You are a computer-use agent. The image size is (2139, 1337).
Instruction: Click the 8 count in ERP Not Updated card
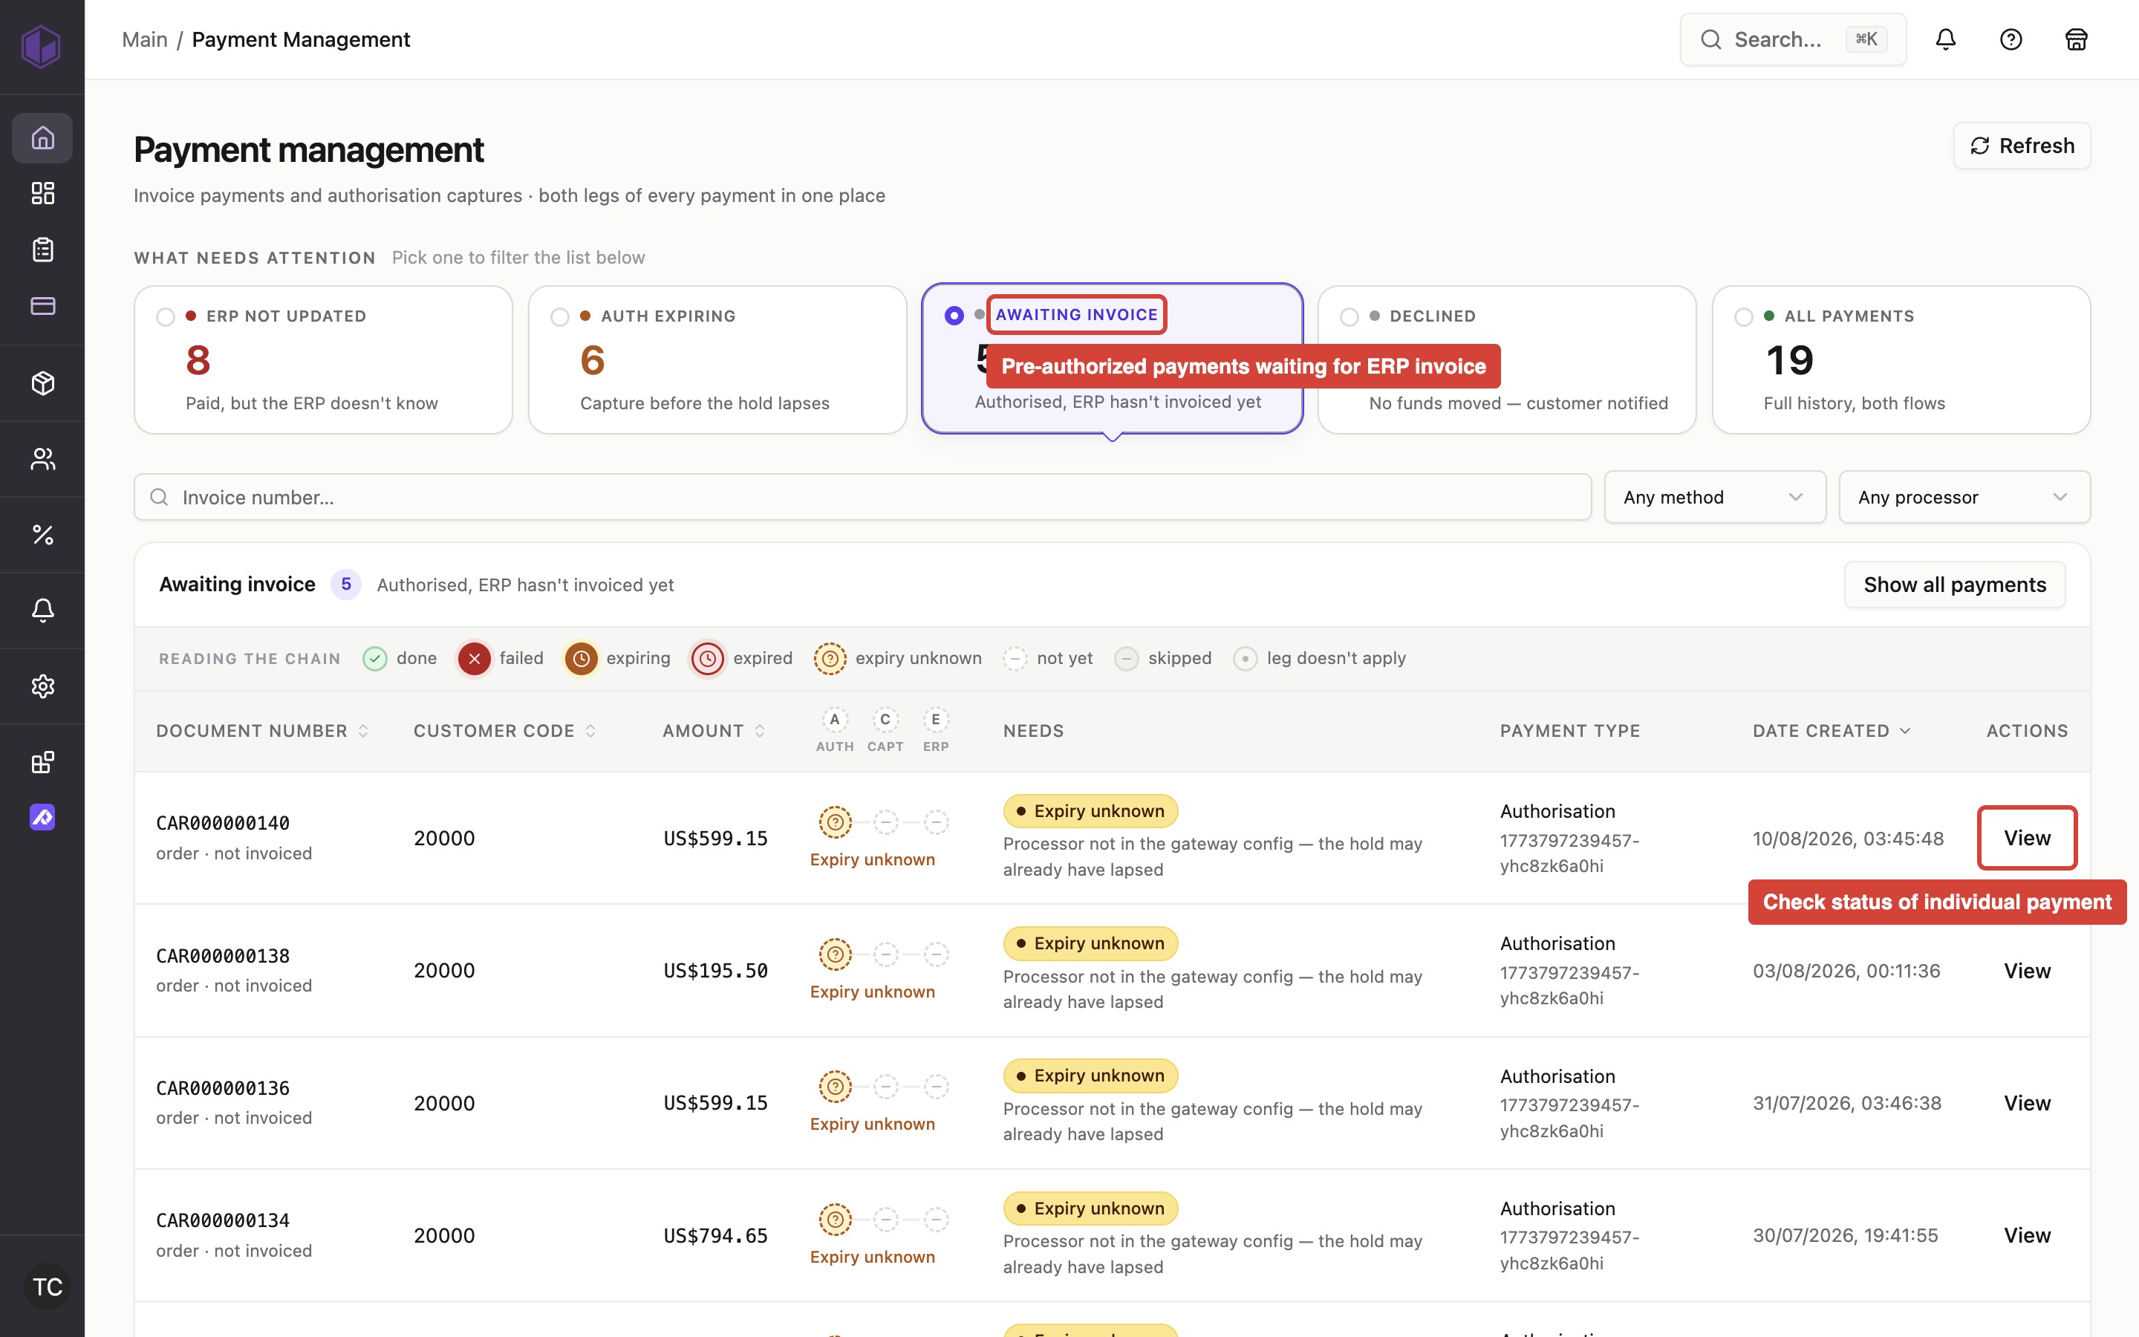(198, 361)
